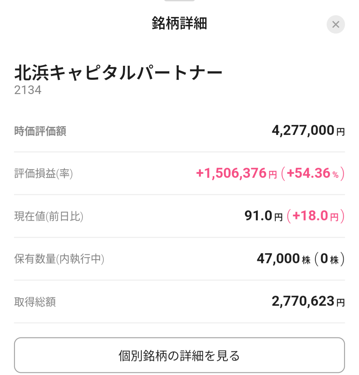Tap the yen symbol after 4,277,000
359x375 pixels.
tap(341, 132)
